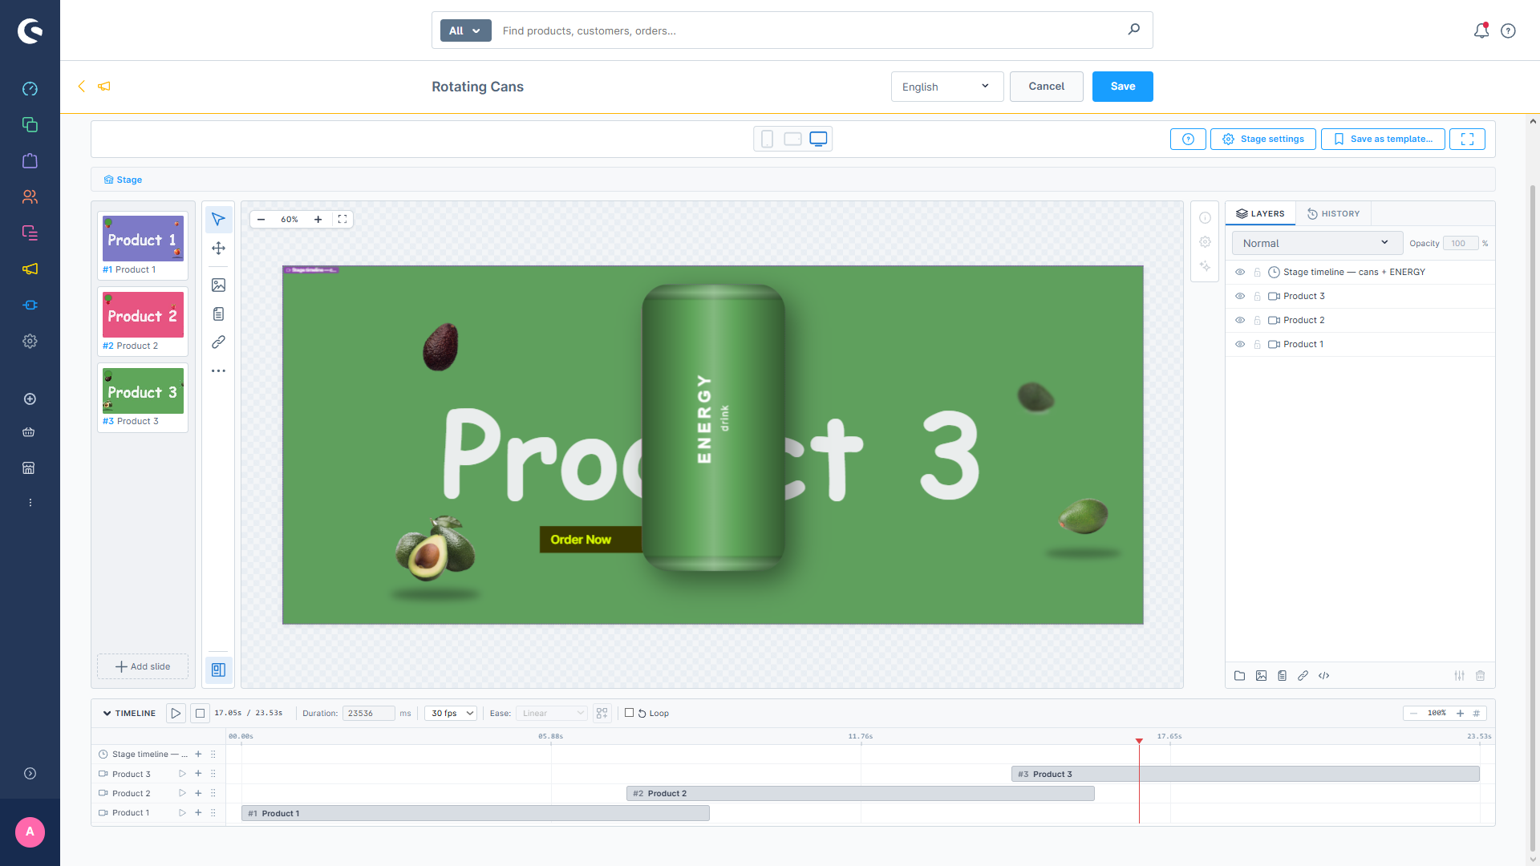Image resolution: width=1540 pixels, height=866 pixels.
Task: Click the link tool in toolbar
Action: click(218, 342)
